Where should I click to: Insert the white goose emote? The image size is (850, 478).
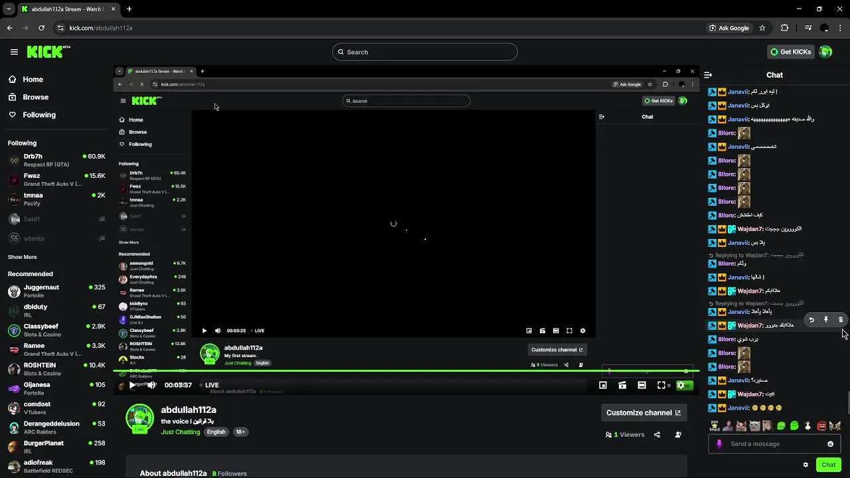(807, 426)
